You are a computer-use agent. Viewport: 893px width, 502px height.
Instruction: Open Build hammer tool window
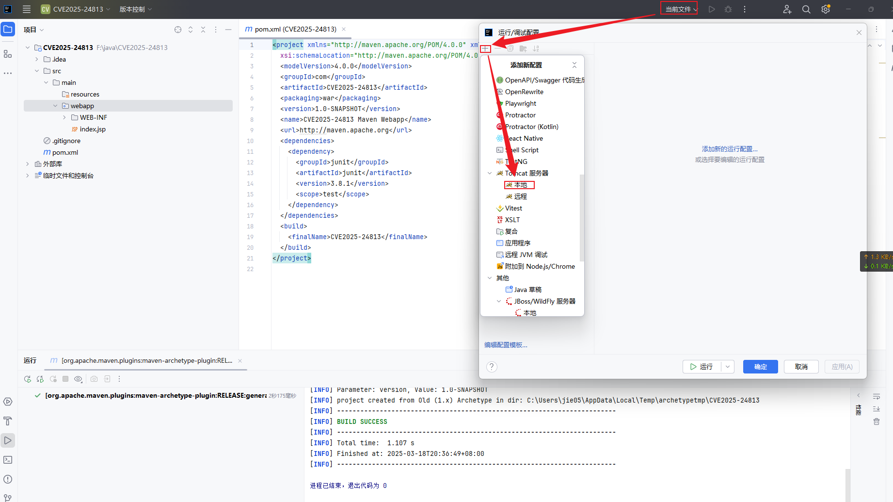click(8, 421)
